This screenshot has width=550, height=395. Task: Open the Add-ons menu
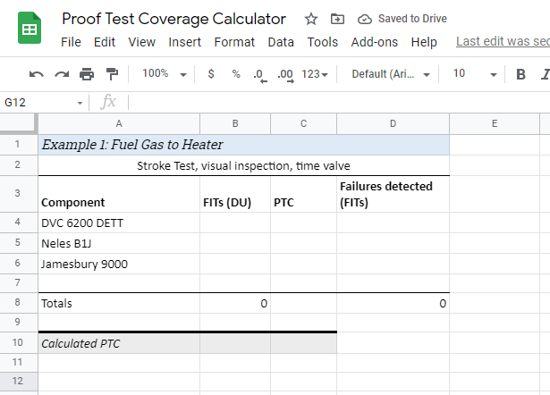374,42
